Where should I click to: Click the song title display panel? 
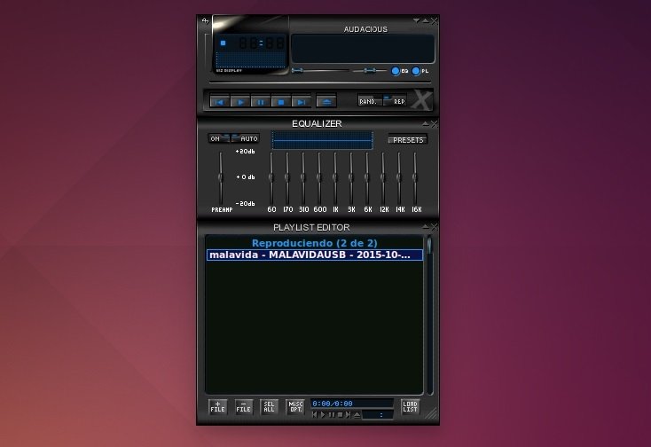coord(363,49)
